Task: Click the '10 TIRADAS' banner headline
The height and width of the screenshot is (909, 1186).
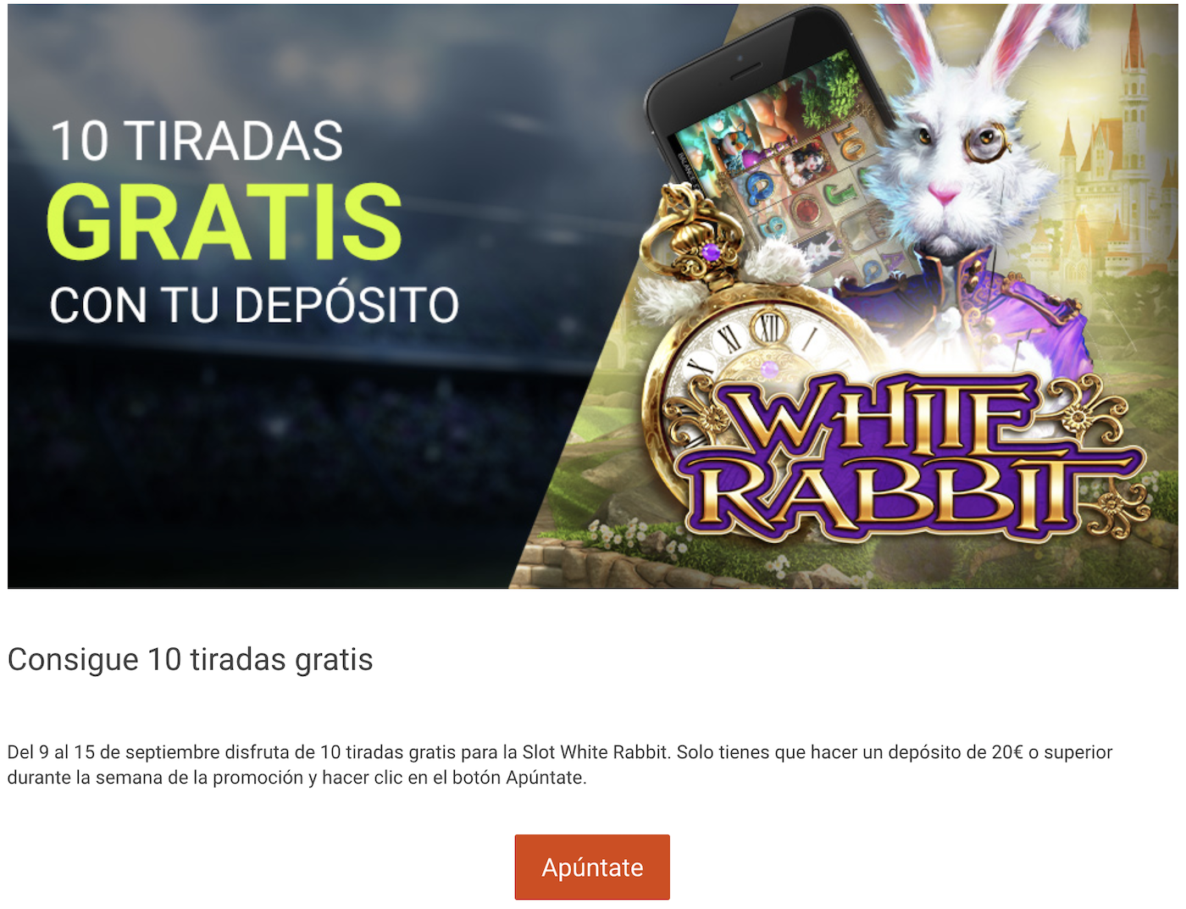Action: tap(197, 141)
